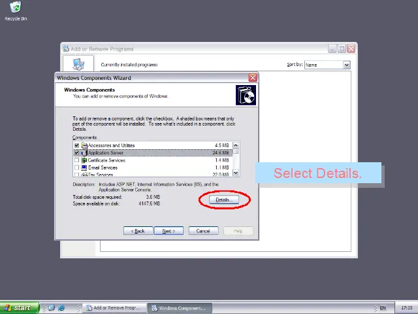Select the Accessories and Utilities row text
This screenshot has height=314, width=418.
[x=112, y=145]
